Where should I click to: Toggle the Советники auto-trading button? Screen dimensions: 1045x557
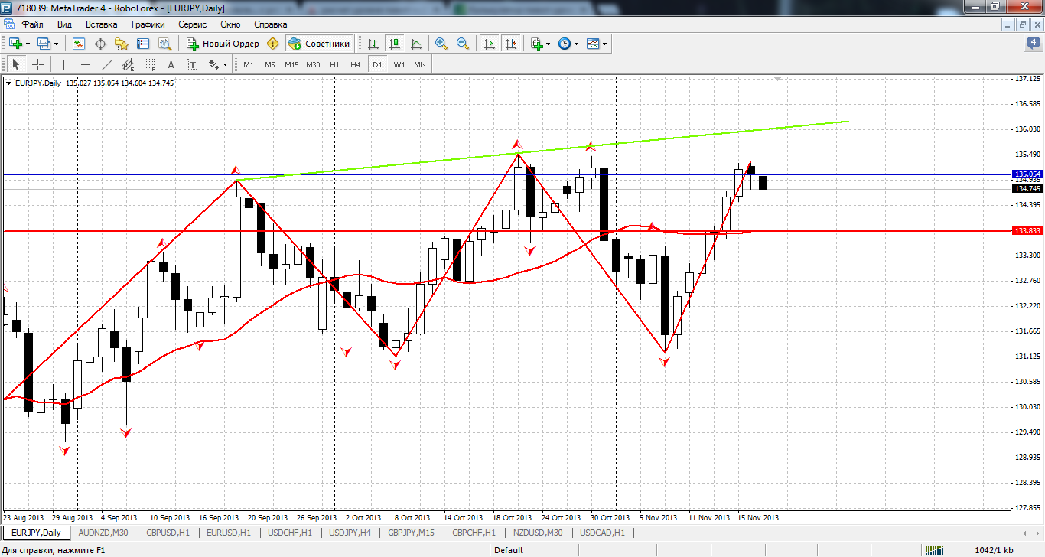tap(320, 44)
